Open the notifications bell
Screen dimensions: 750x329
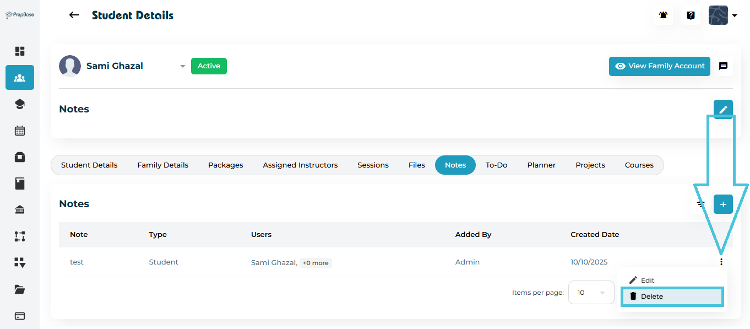point(663,15)
